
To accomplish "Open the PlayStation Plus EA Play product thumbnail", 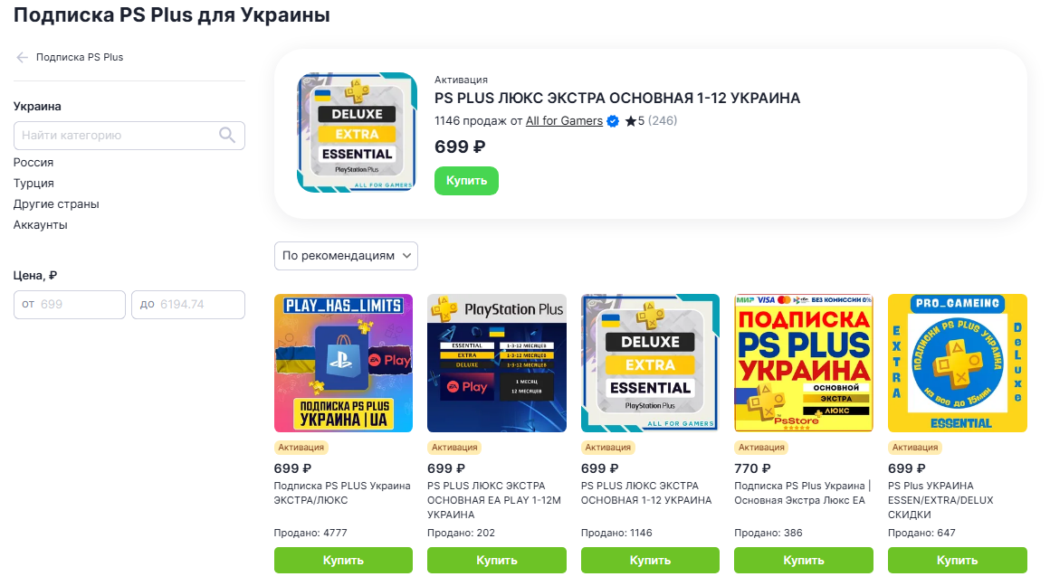I will coord(497,364).
